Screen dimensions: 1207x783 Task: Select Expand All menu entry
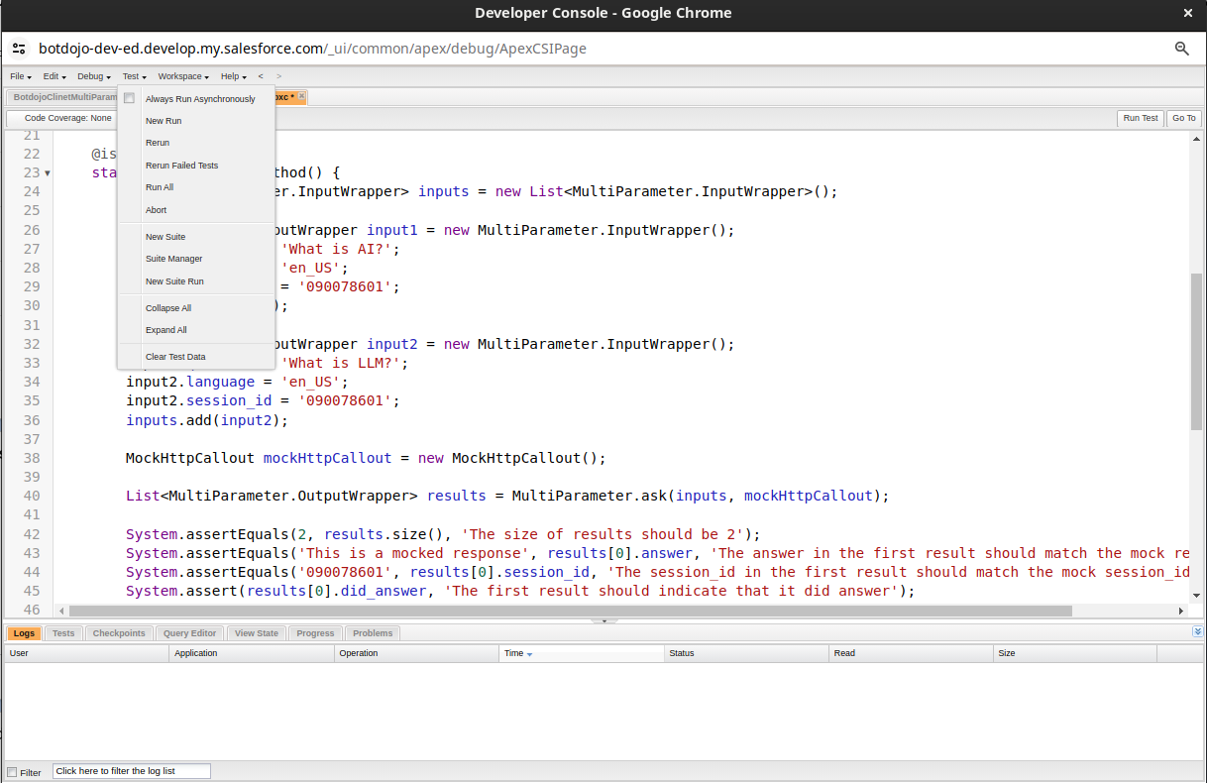point(195,330)
